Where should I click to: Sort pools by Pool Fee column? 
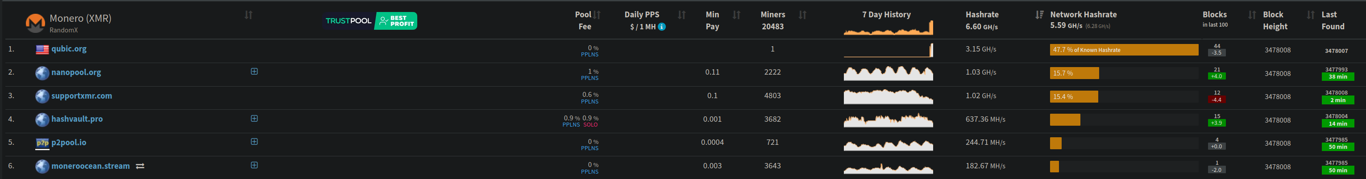(597, 15)
